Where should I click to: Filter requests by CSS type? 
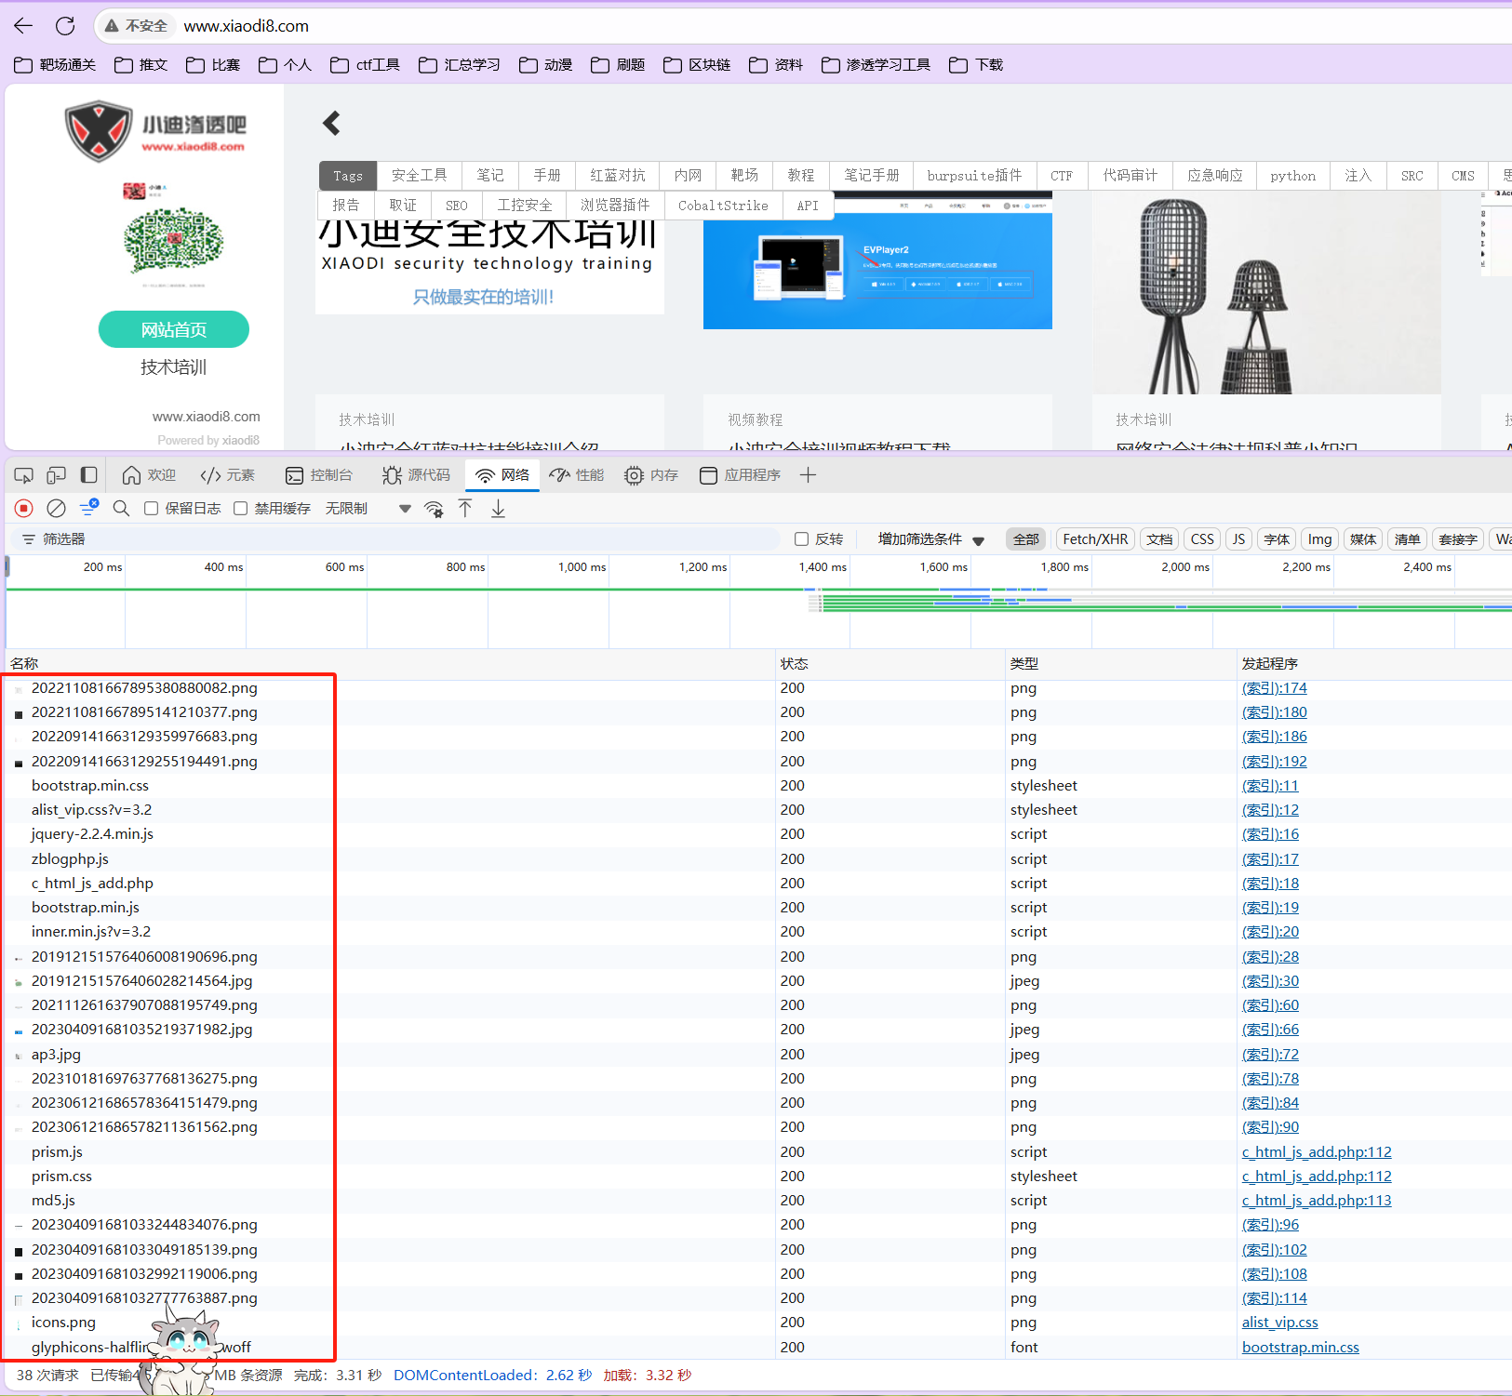pyautogui.click(x=1202, y=539)
